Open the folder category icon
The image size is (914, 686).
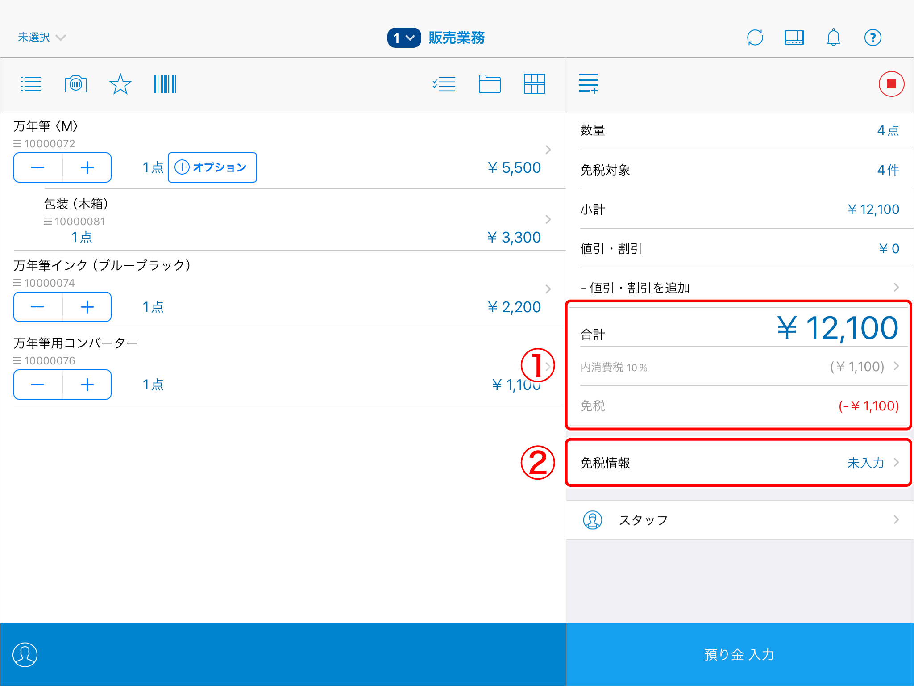490,84
